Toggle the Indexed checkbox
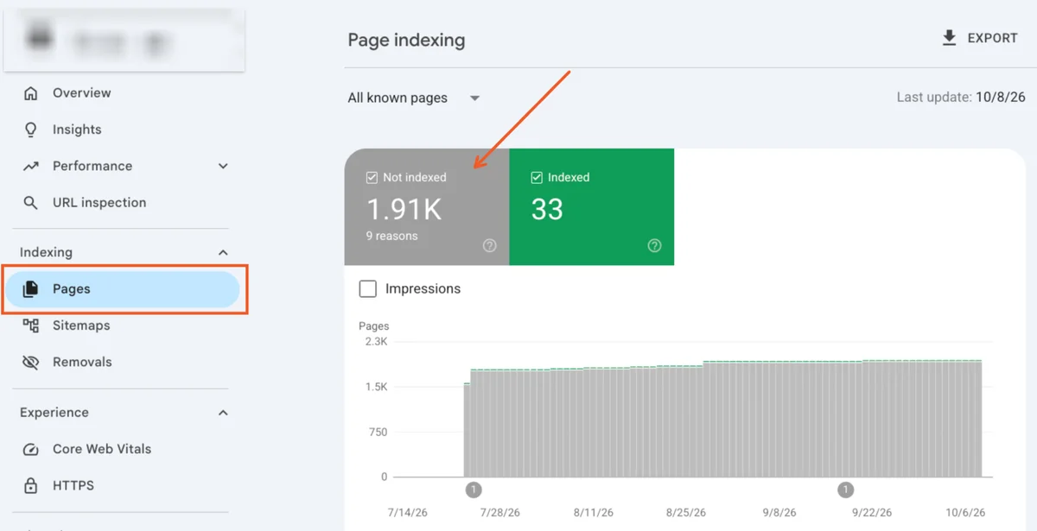1037x531 pixels. coord(537,177)
